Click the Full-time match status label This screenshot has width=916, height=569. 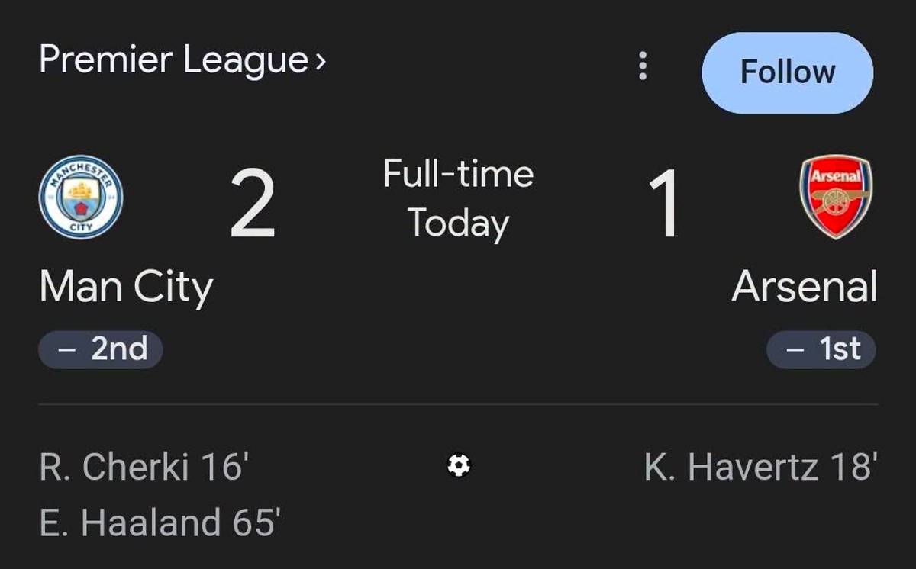pos(458,174)
